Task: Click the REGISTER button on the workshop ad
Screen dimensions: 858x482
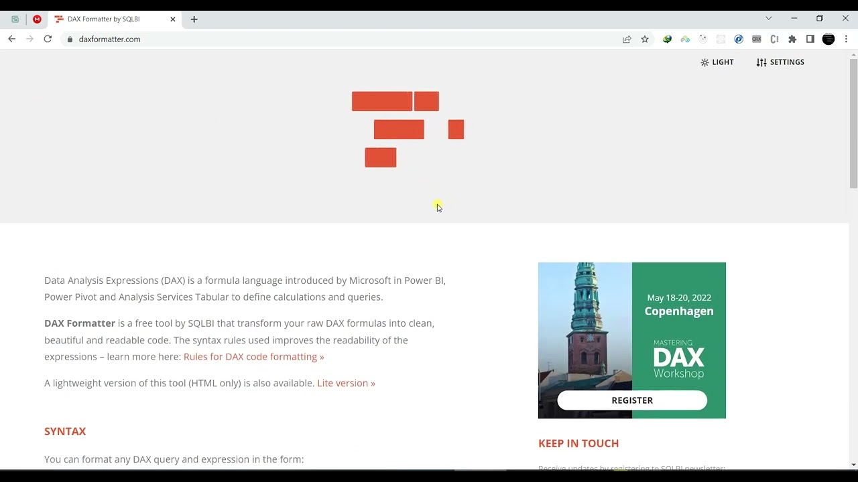Action: pyautogui.click(x=632, y=400)
